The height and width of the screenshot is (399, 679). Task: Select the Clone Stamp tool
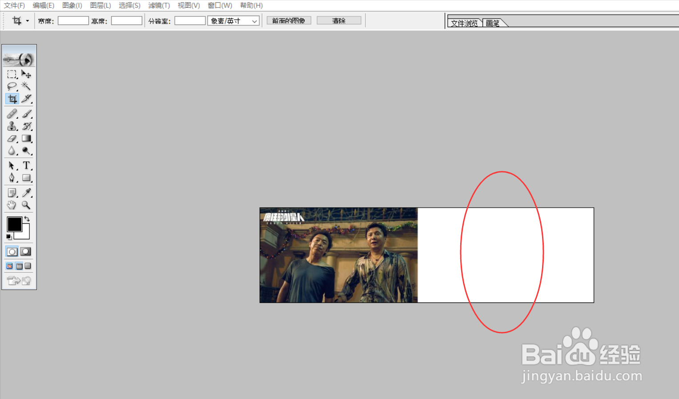[12, 126]
